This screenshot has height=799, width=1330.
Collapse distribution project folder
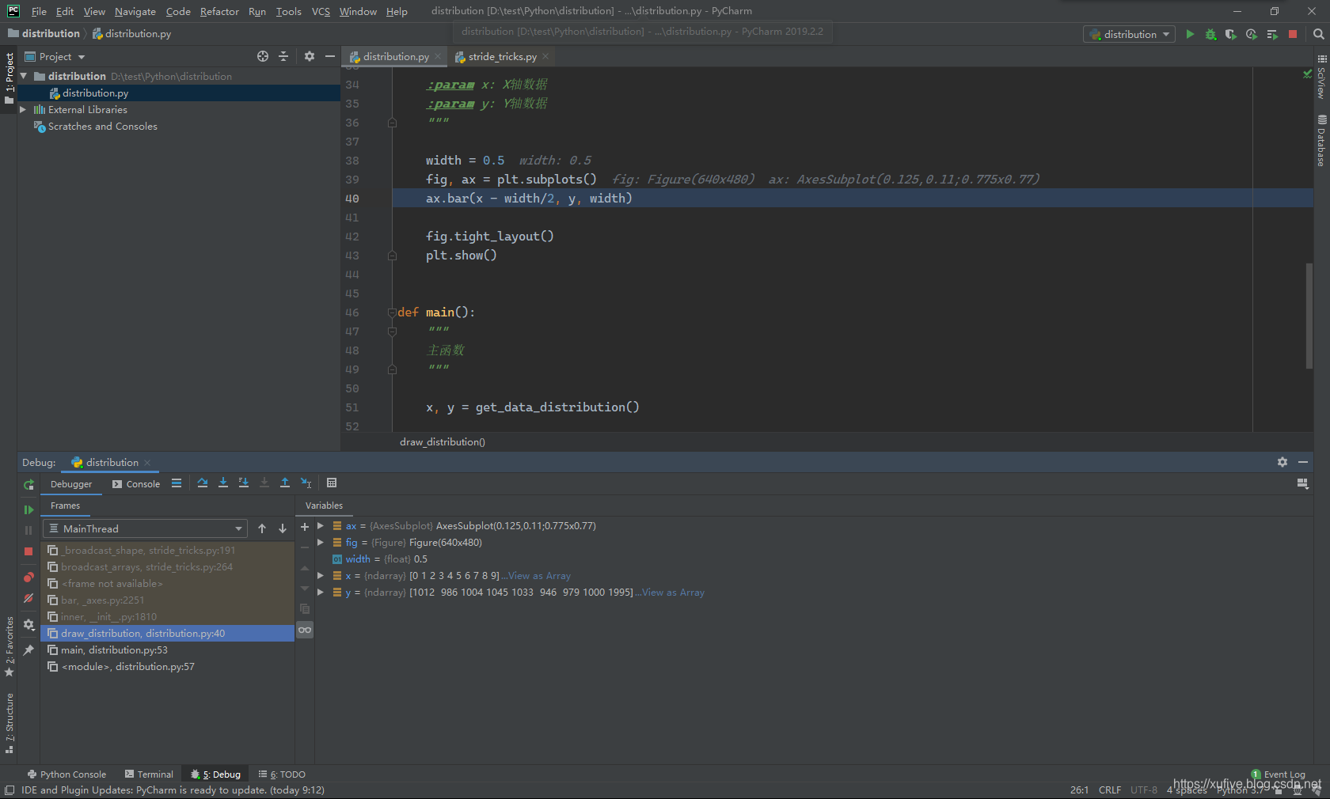[24, 76]
